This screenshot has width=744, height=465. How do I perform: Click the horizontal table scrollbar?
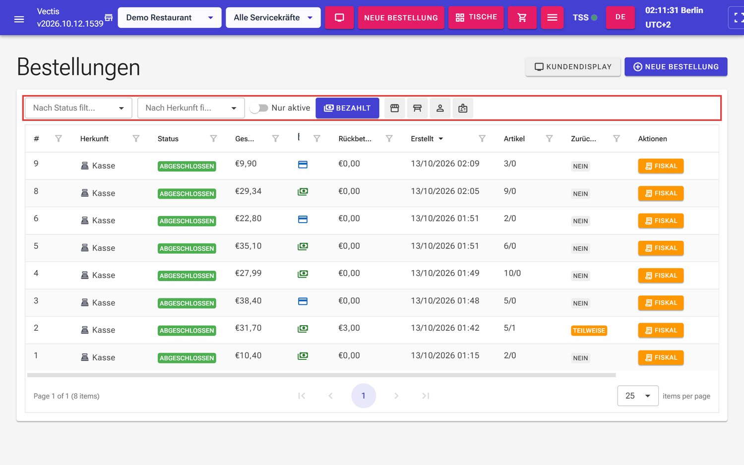321,375
